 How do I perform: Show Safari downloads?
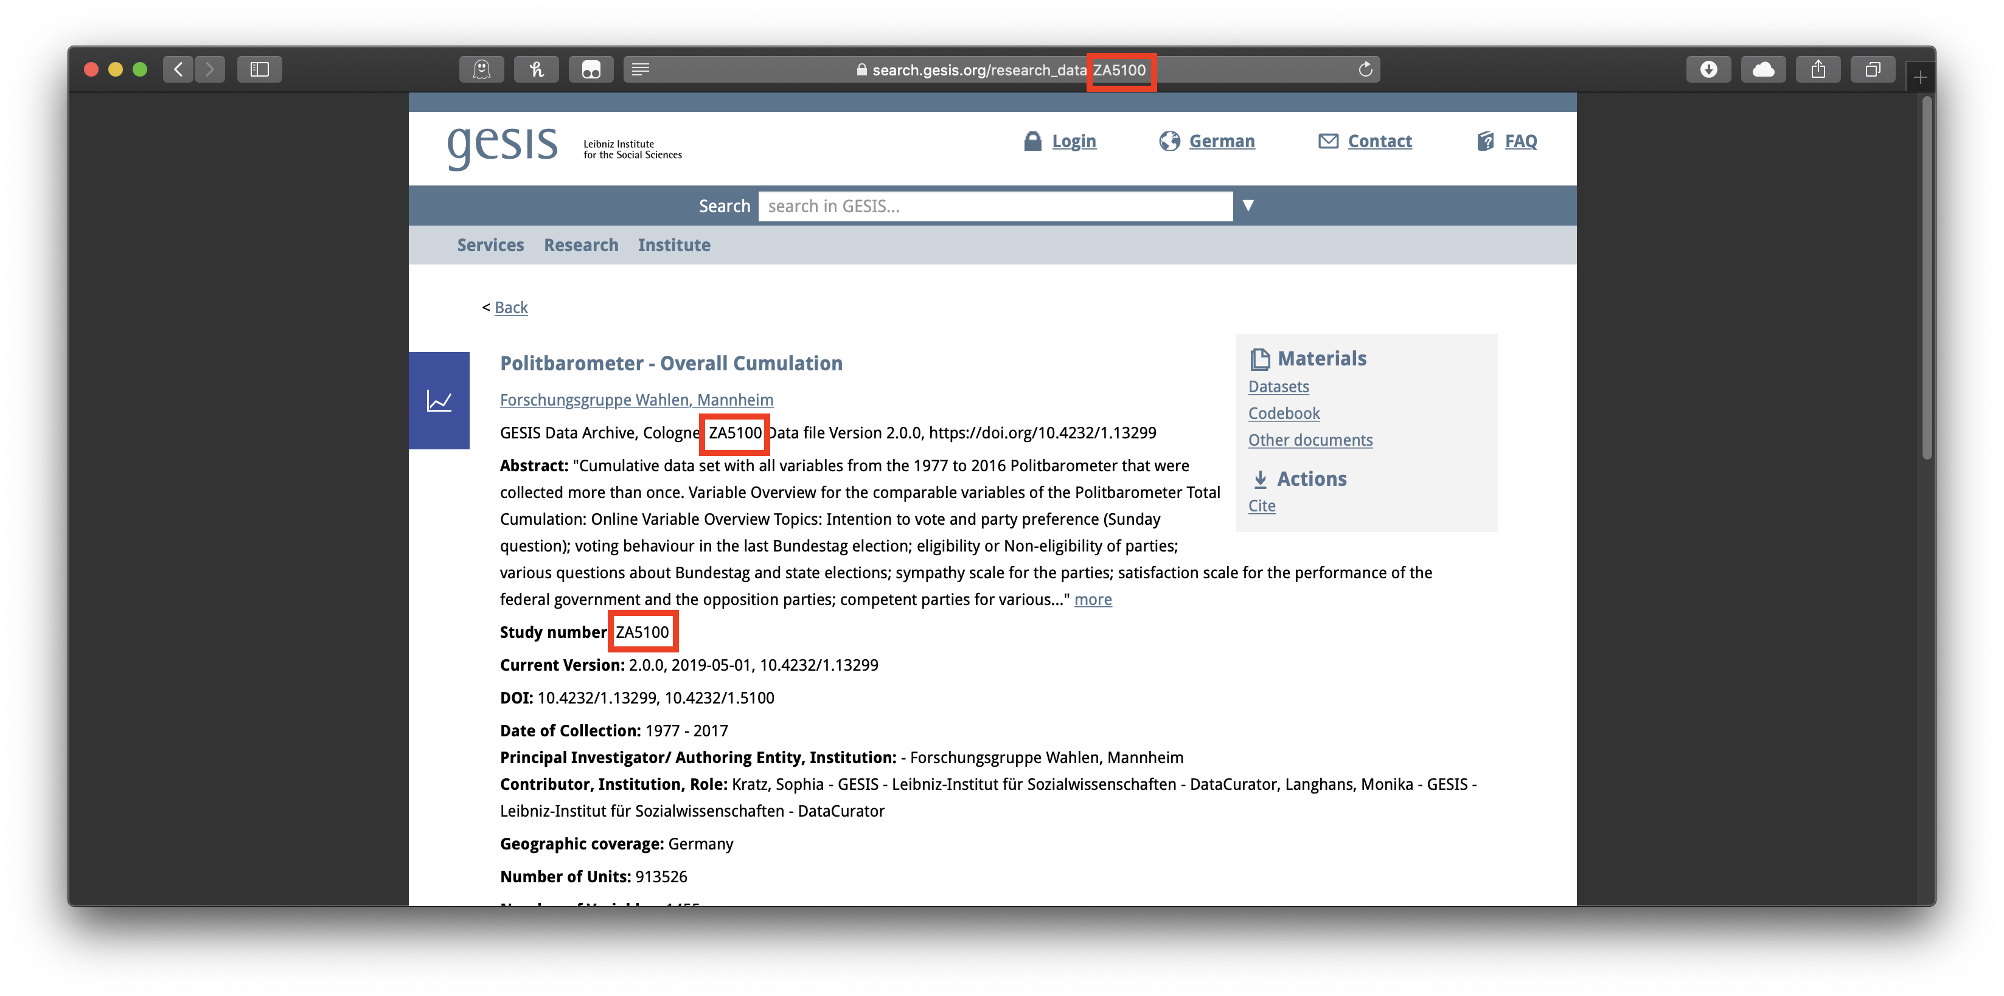[1708, 69]
